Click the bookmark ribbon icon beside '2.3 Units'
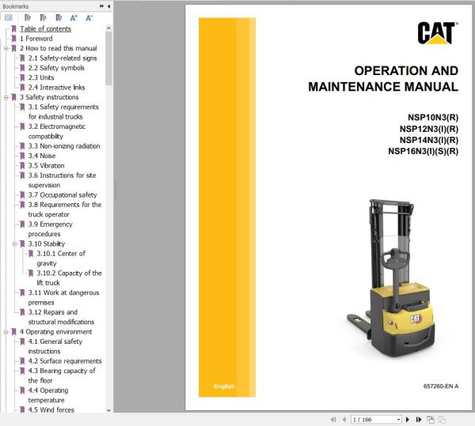475x426 pixels. 22,77
